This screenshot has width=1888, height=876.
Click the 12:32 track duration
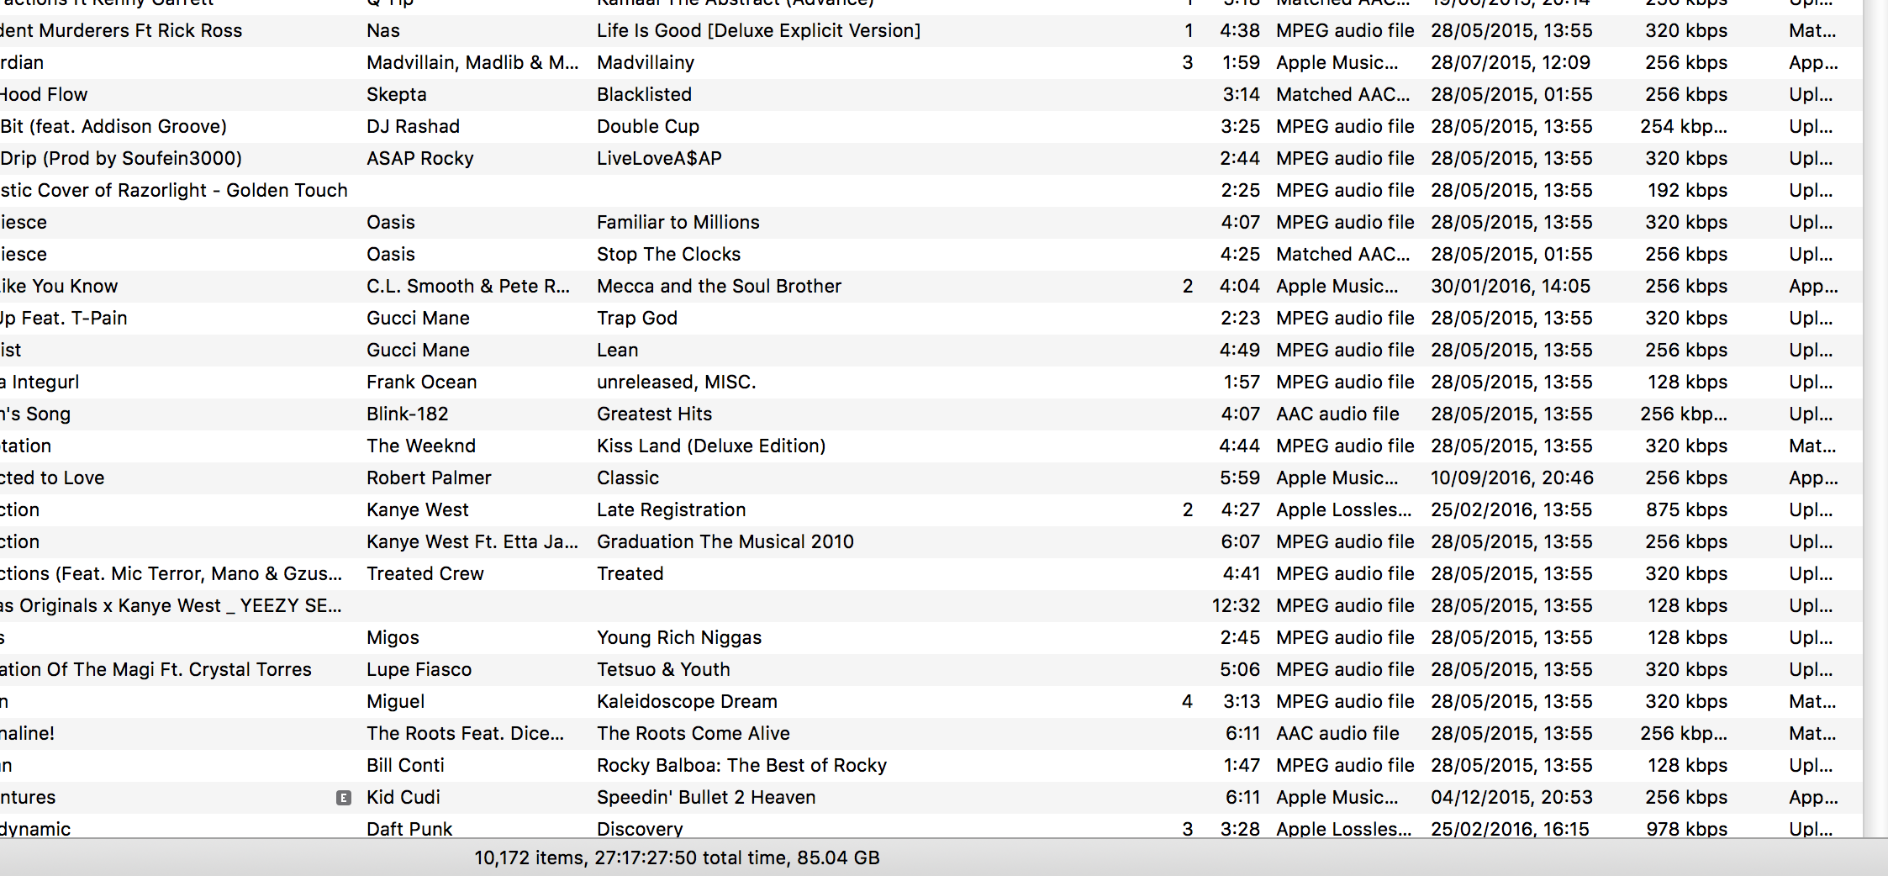point(1237,606)
